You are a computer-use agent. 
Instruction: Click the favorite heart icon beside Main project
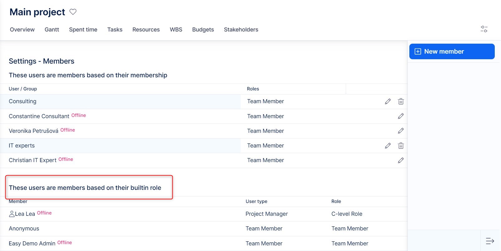[x=73, y=12]
